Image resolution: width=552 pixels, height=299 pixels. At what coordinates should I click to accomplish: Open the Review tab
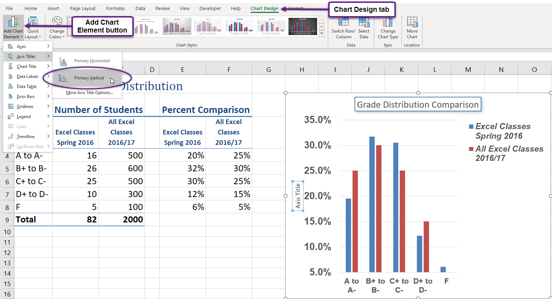pyautogui.click(x=163, y=8)
